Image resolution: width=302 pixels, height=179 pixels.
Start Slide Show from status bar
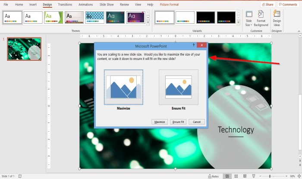pos(254,176)
